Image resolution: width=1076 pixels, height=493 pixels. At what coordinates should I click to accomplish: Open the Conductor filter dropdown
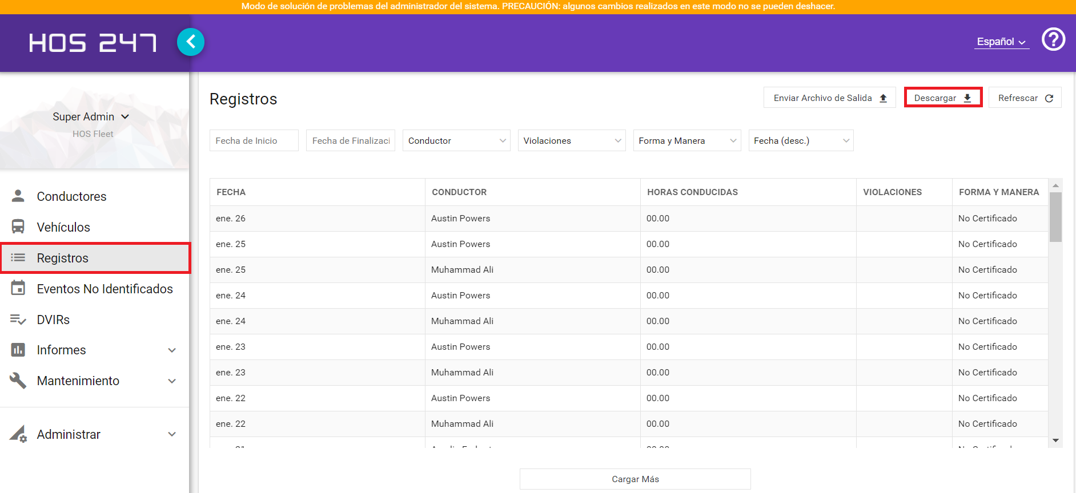(456, 140)
